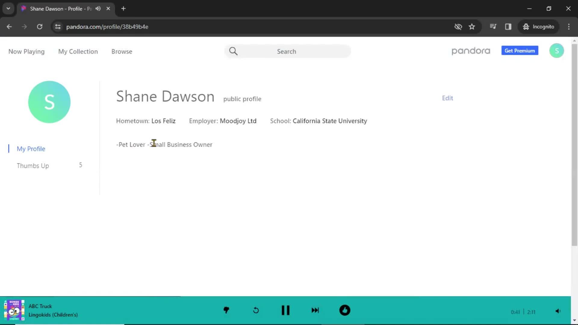Open the ABC Truck song title link
The height and width of the screenshot is (325, 578).
pos(40,306)
